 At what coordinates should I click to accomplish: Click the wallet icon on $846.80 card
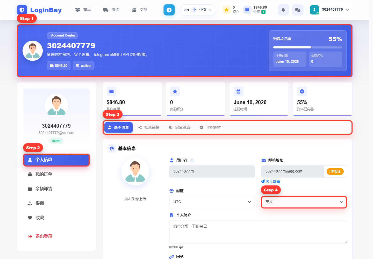pyautogui.click(x=112, y=91)
